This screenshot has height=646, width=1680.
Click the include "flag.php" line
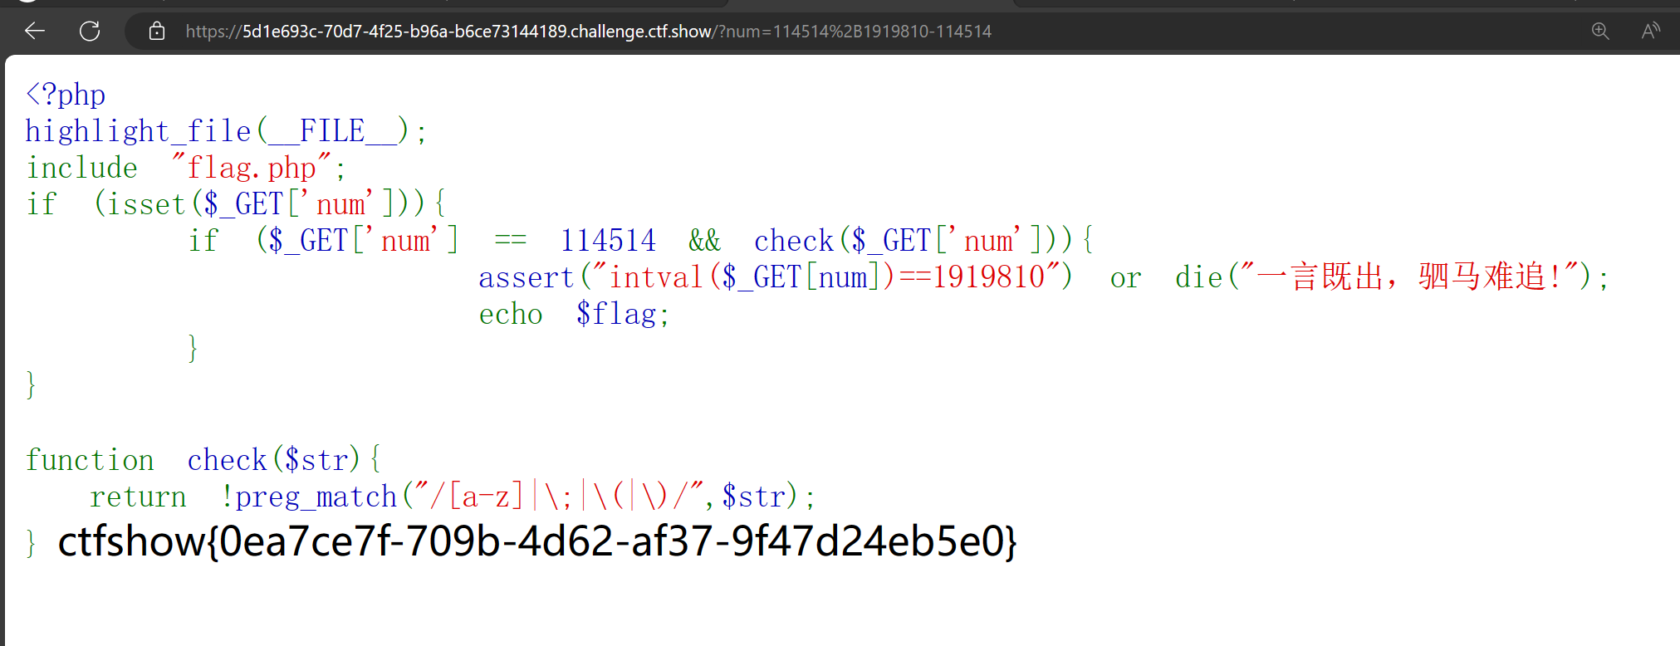pos(186,168)
